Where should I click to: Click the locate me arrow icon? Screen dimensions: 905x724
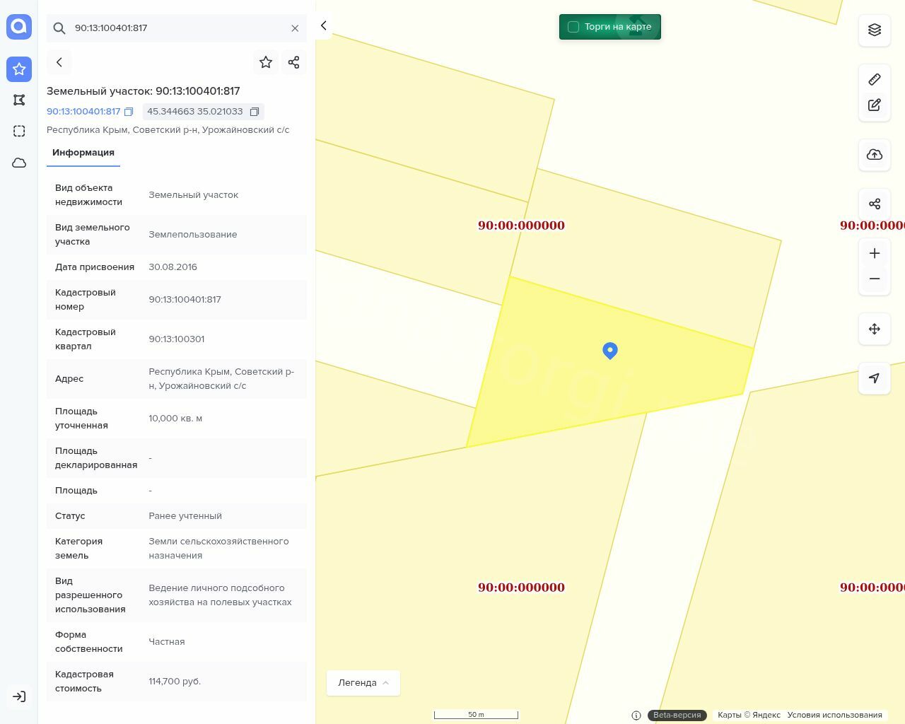coord(875,378)
